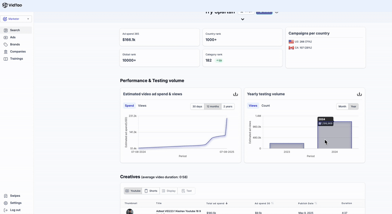Select the 2 years range
Viewport: 392px width, 214px height.
(228, 106)
